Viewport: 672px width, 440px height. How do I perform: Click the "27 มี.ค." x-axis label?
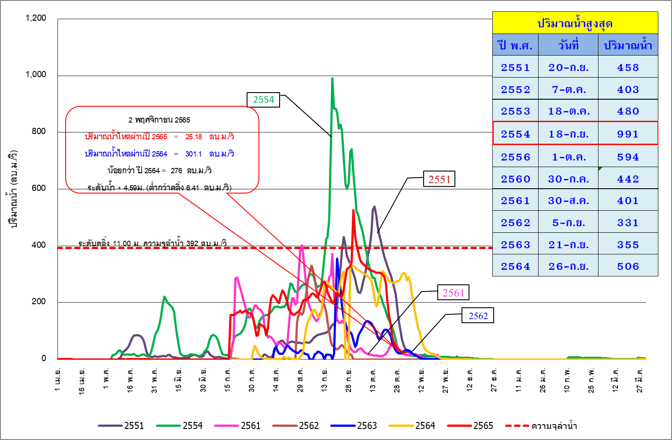click(x=640, y=381)
